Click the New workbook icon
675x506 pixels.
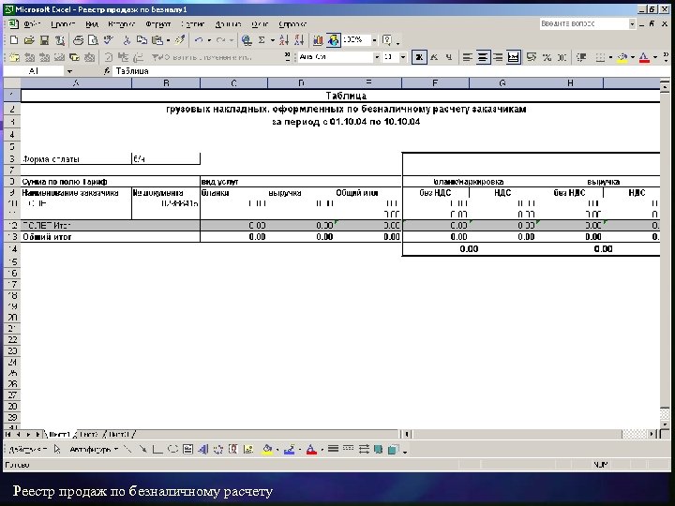point(14,40)
